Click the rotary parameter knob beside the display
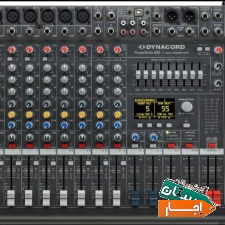The height and width of the screenshot is (225, 225). (187, 106)
